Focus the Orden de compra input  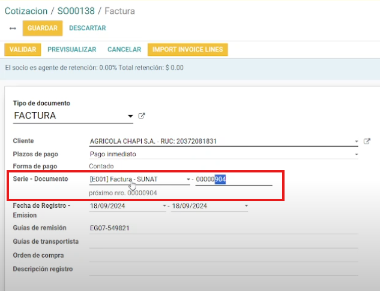pos(222,255)
